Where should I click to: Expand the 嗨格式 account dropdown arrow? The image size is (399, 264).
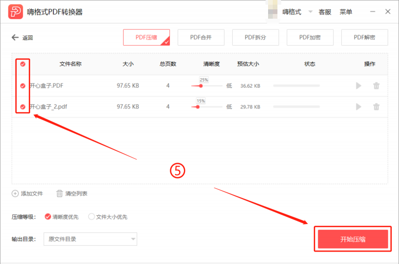(x=310, y=12)
